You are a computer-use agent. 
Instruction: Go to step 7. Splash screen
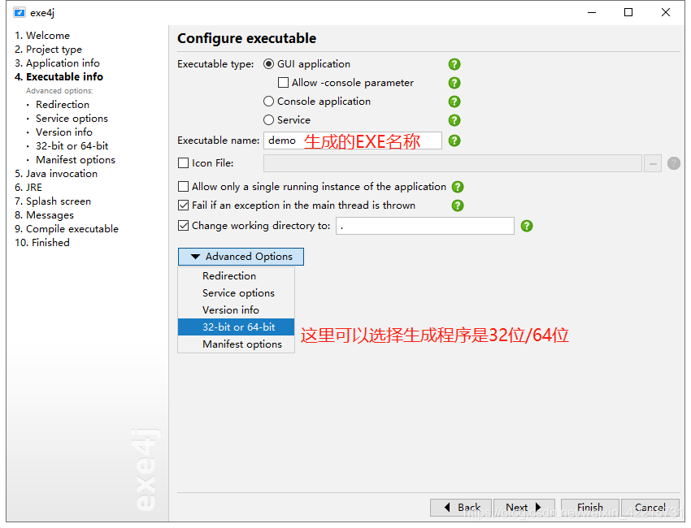point(53,201)
